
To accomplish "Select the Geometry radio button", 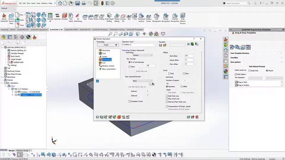I will tap(167, 87).
